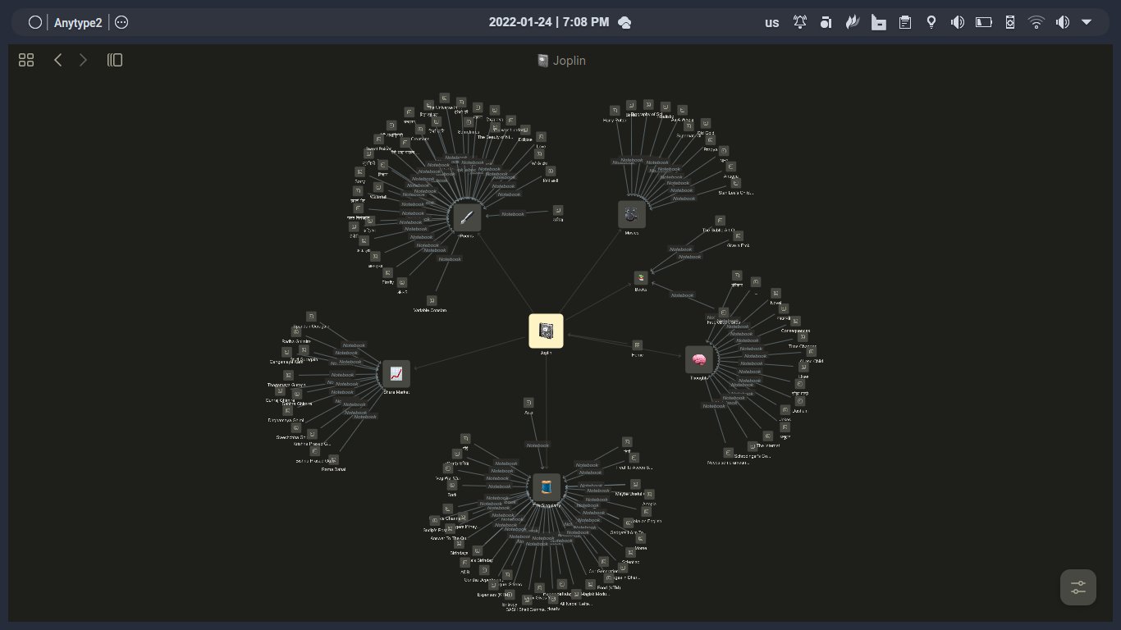1121x630 pixels.
Task: Open the date and time calendar
Action: 548,22
